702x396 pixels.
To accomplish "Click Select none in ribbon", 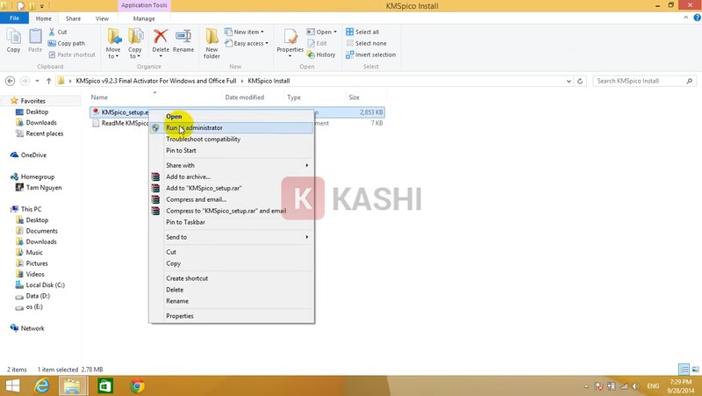I will 366,43.
